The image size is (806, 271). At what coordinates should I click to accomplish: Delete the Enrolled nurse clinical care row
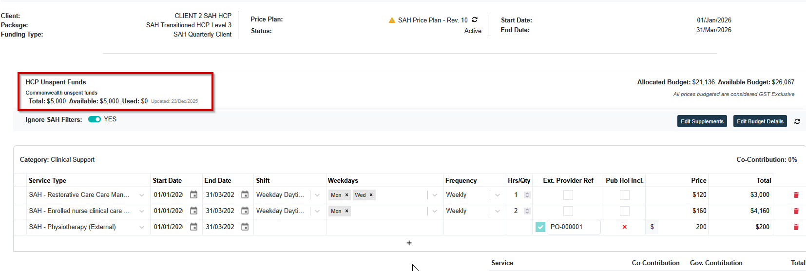tap(796, 211)
